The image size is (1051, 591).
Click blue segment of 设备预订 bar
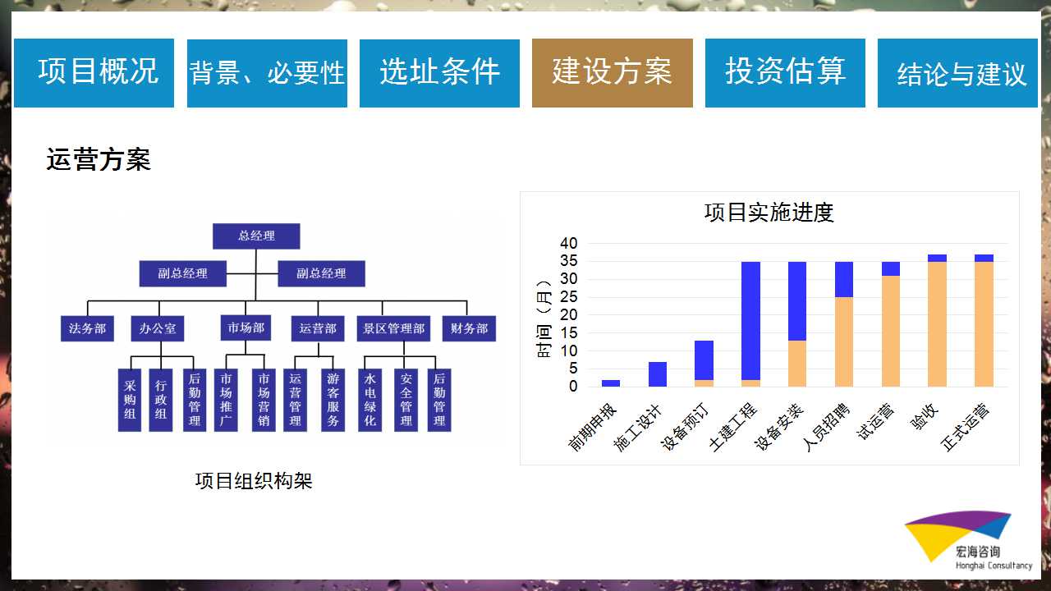(x=704, y=360)
